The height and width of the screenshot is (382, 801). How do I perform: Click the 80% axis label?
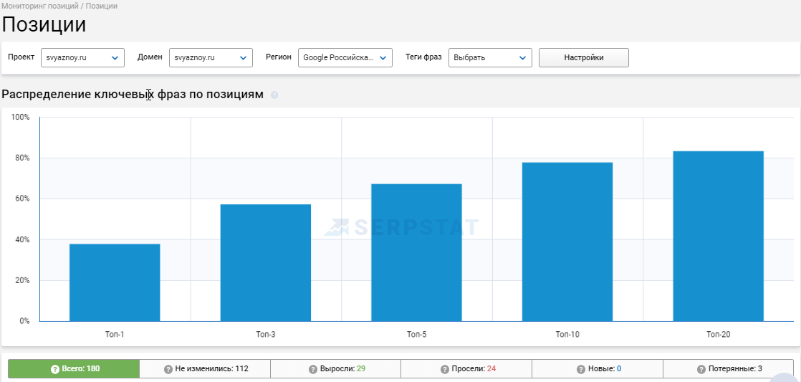point(21,158)
